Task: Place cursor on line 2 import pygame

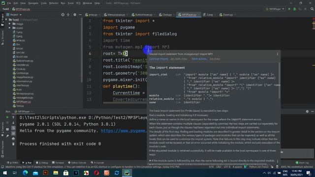Action: coord(119,28)
